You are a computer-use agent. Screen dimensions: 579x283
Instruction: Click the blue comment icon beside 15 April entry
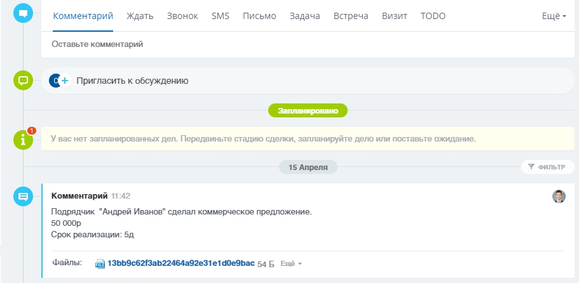coord(24,197)
